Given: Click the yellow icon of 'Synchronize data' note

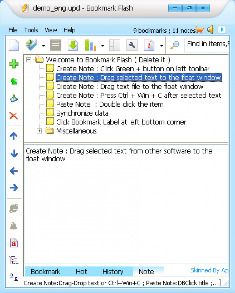Looking at the screenshot, I should (50, 113).
